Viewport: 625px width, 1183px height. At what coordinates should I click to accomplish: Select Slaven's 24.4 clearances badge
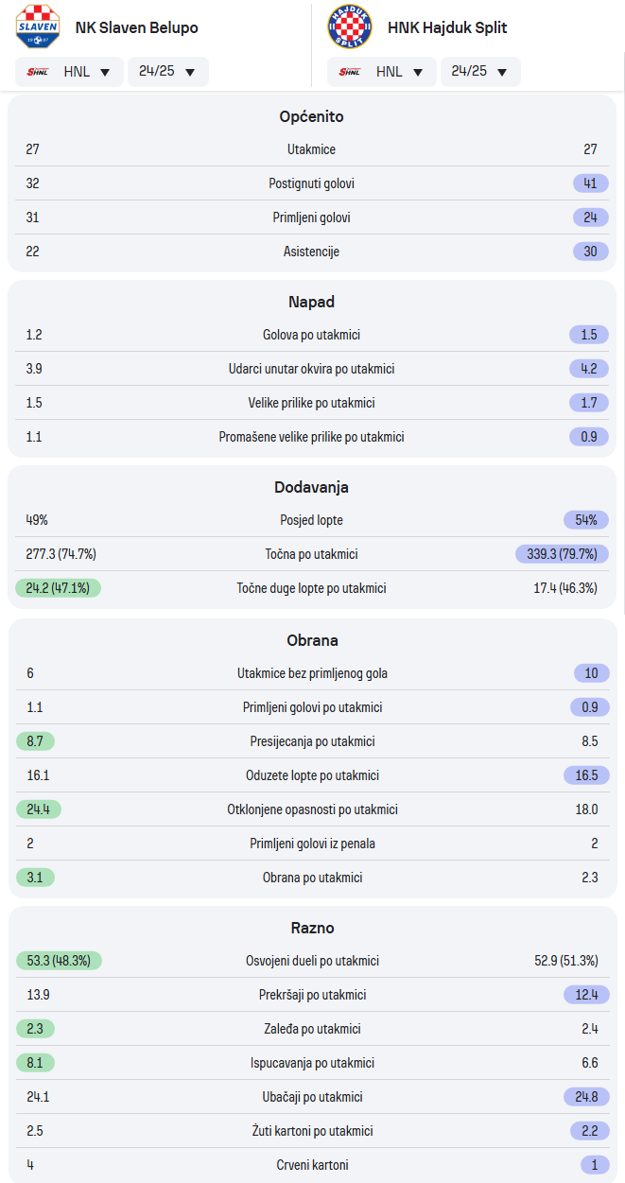[39, 809]
